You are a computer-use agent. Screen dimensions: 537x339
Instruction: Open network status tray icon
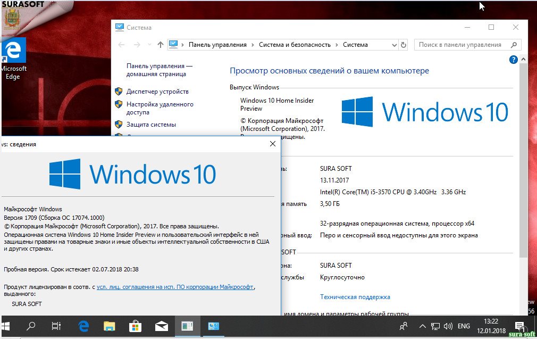[435, 326]
